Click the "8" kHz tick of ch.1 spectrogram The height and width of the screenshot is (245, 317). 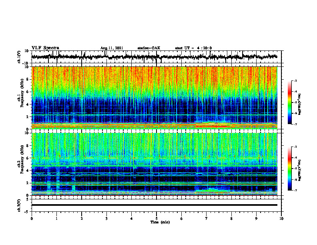[28, 79]
